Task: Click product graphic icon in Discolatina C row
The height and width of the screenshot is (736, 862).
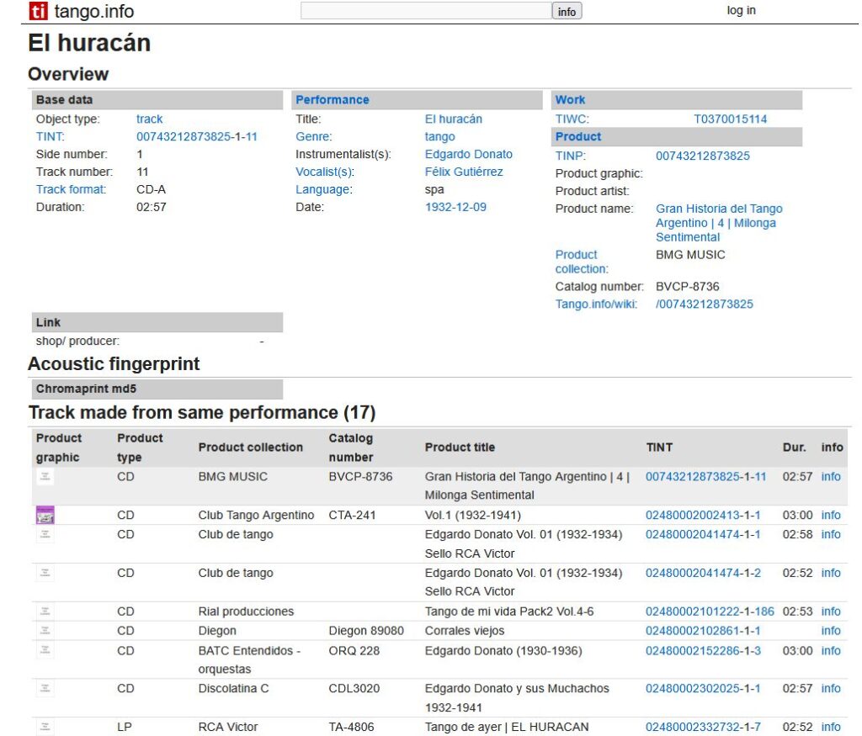Action: tap(45, 688)
